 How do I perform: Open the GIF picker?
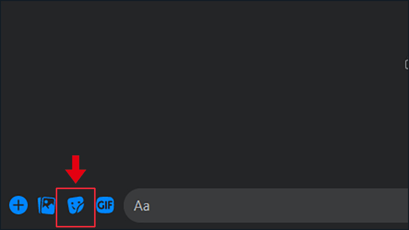pos(105,205)
